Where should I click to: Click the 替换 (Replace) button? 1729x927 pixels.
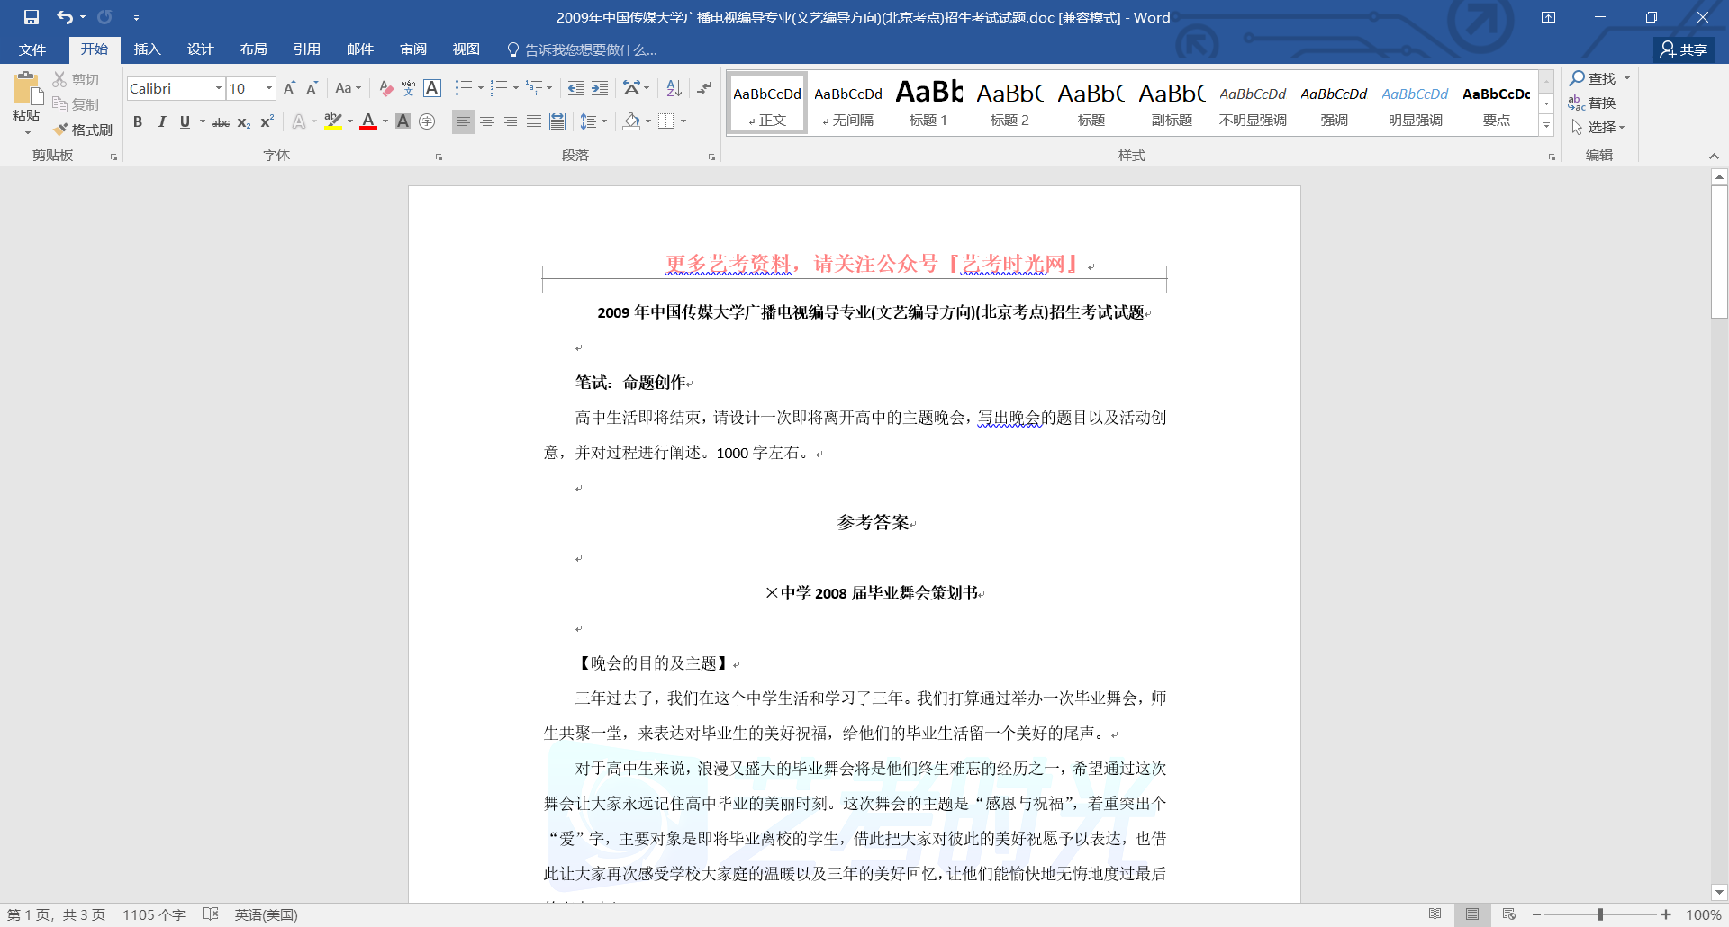(1592, 103)
